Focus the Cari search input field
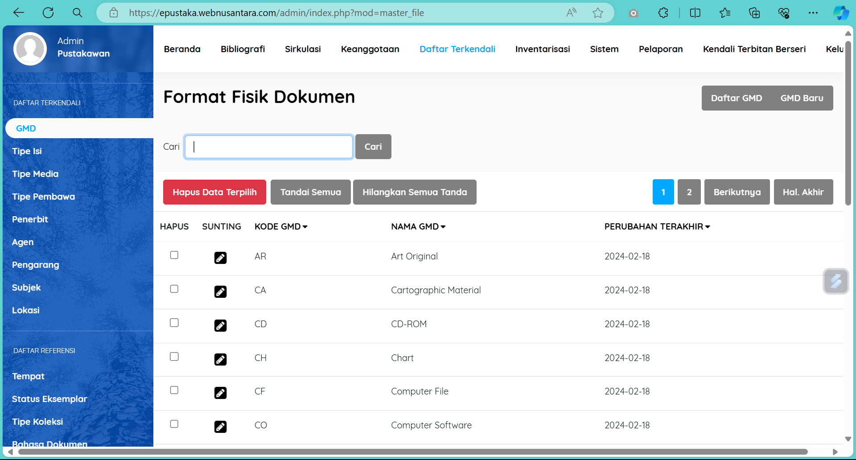 pos(269,147)
